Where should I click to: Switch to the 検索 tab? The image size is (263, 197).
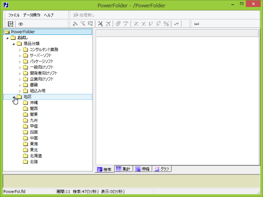click(105, 170)
